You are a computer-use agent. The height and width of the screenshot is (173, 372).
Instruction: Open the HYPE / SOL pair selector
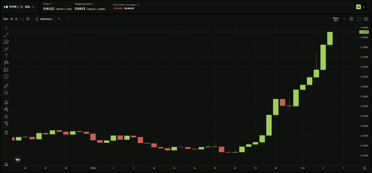tap(19, 6)
